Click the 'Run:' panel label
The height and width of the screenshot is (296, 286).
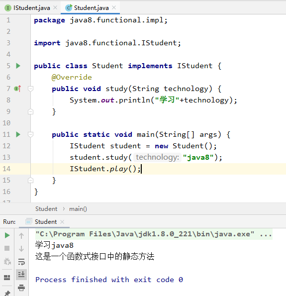click(x=9, y=221)
